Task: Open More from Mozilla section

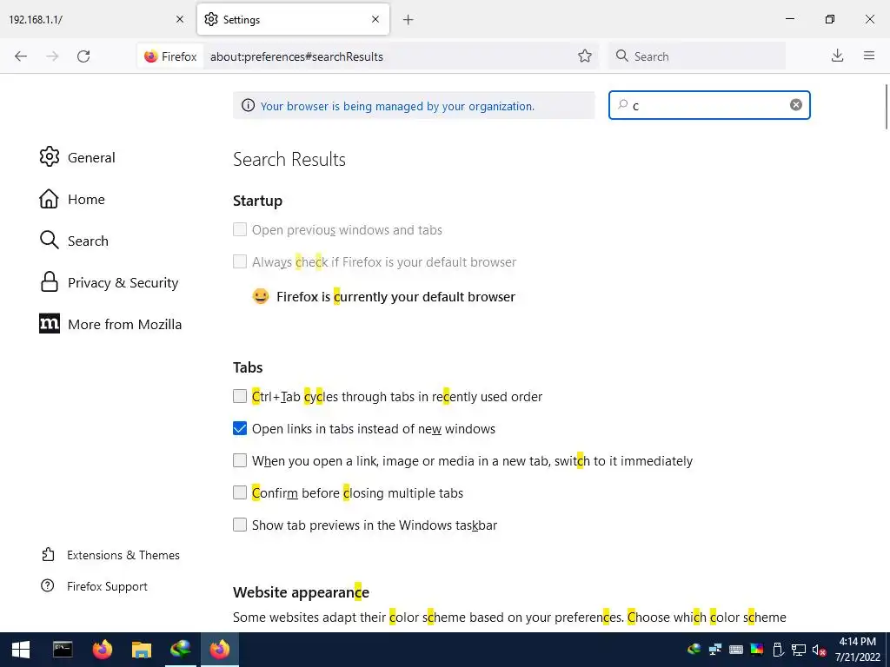Action: point(110,324)
